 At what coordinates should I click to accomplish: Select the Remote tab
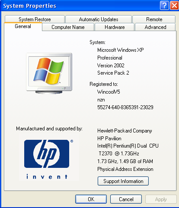[154, 19]
